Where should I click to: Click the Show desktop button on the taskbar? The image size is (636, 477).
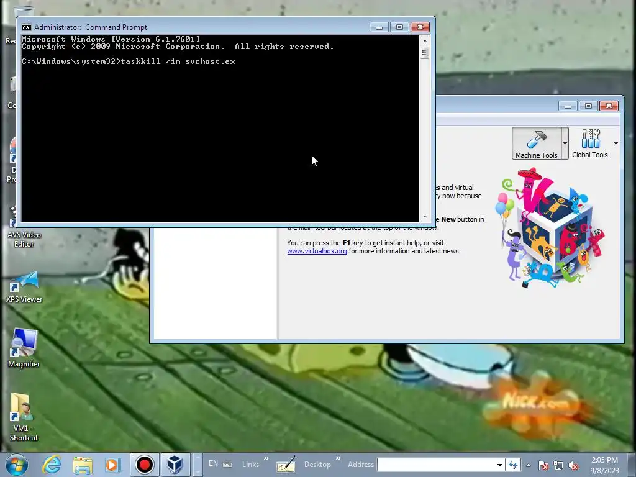click(x=632, y=465)
